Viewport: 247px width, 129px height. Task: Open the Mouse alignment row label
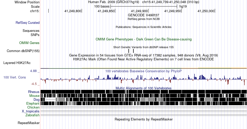click(x=34, y=96)
